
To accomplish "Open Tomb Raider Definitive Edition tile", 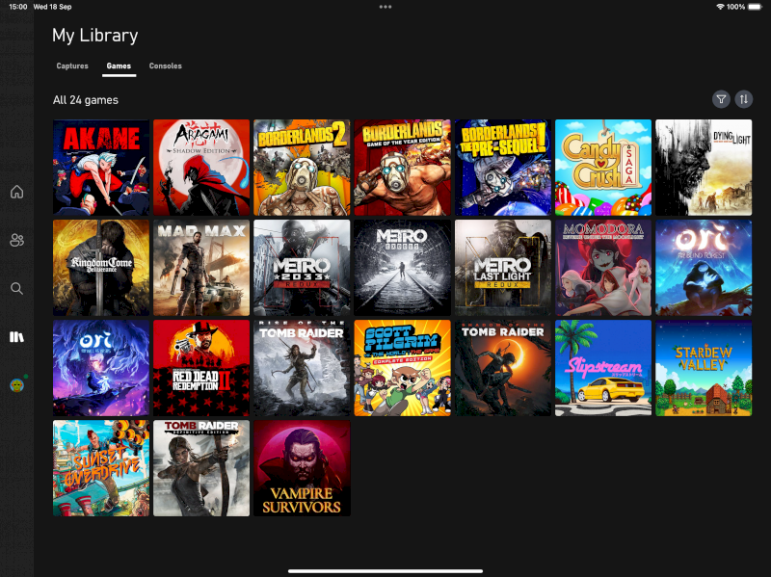I will click(201, 468).
